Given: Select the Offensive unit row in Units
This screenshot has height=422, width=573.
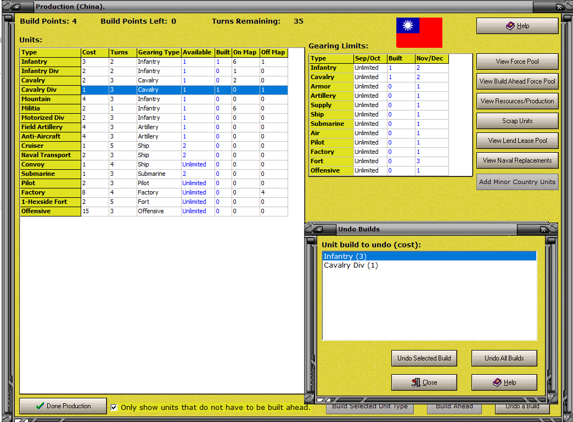Looking at the screenshot, I should [x=154, y=211].
